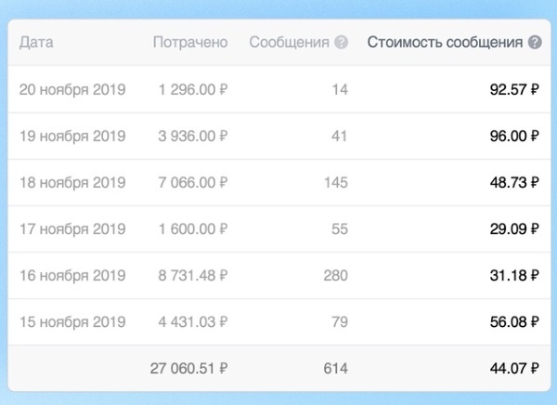Click the help icon next to Сообщения

(341, 43)
